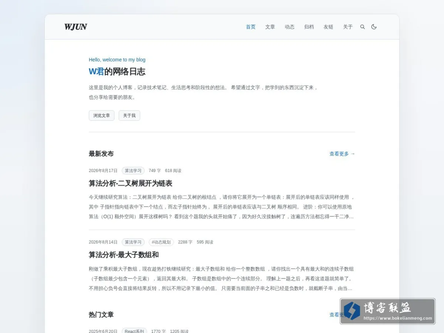Open article 算法分析-二叉树展开为链表
The height and width of the screenshot is (333, 444).
(x=131, y=183)
